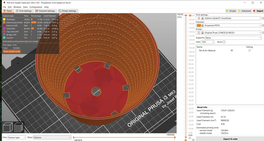Click the hexagon gear atop the layer slider
Image resolution: width=264 pixels, height=141 pixels.
190,15
